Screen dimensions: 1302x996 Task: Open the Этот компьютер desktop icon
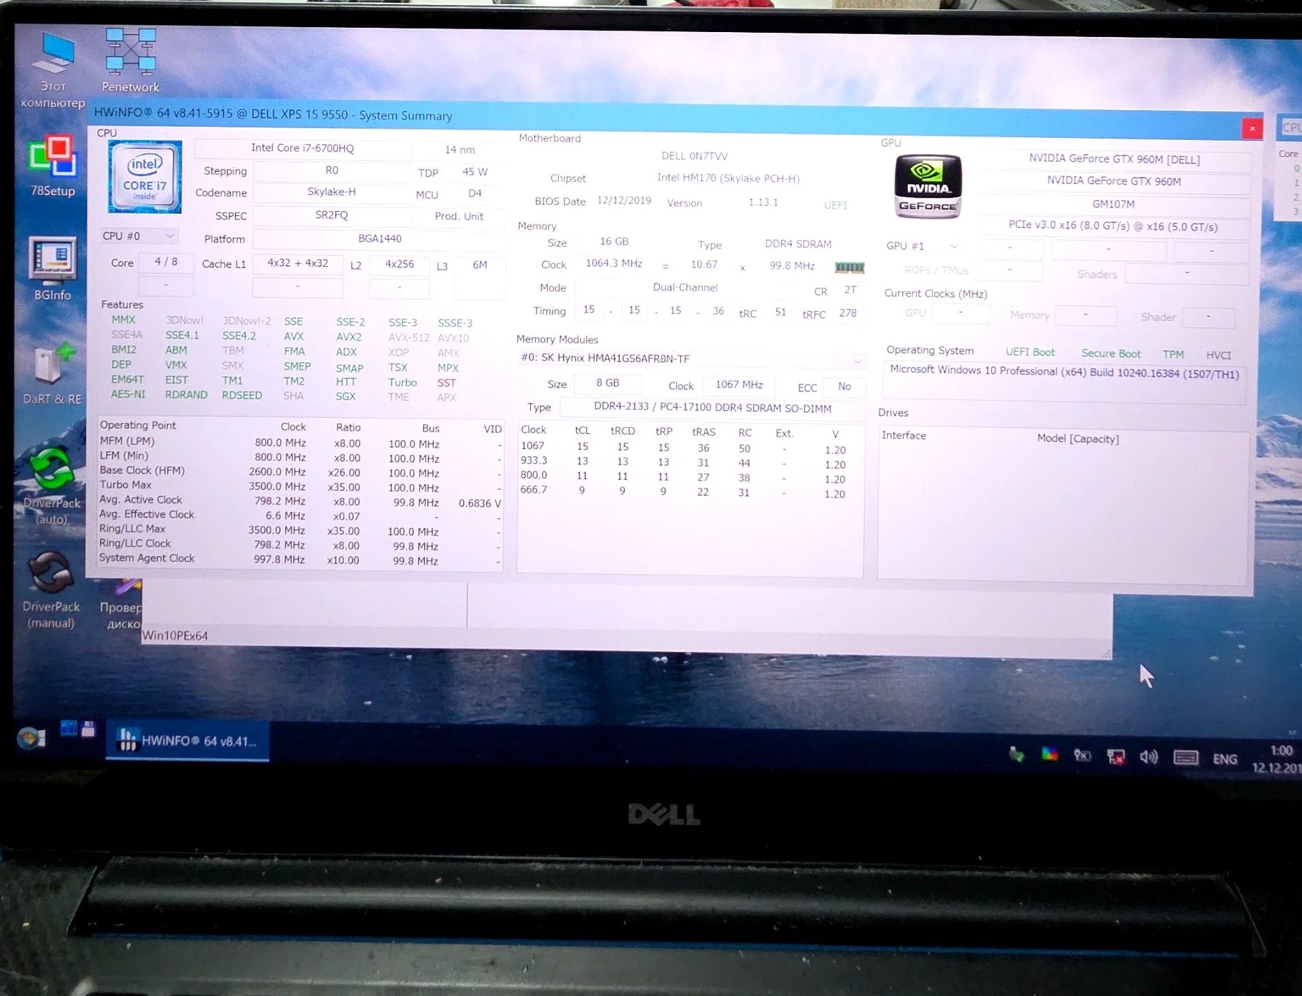click(x=53, y=70)
